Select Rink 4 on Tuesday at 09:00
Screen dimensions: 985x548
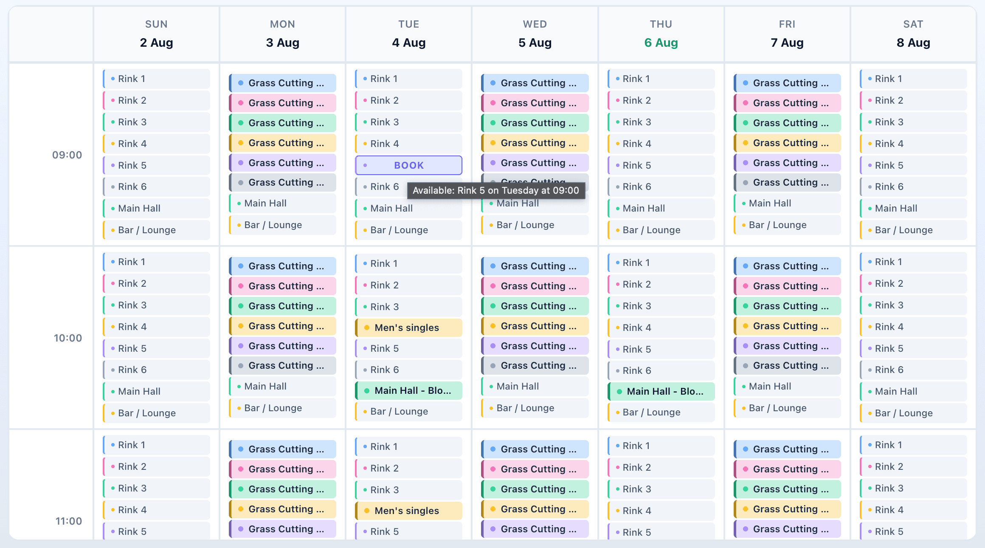pos(408,144)
